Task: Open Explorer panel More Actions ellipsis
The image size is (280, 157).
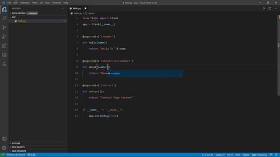Action: tap(63, 8)
